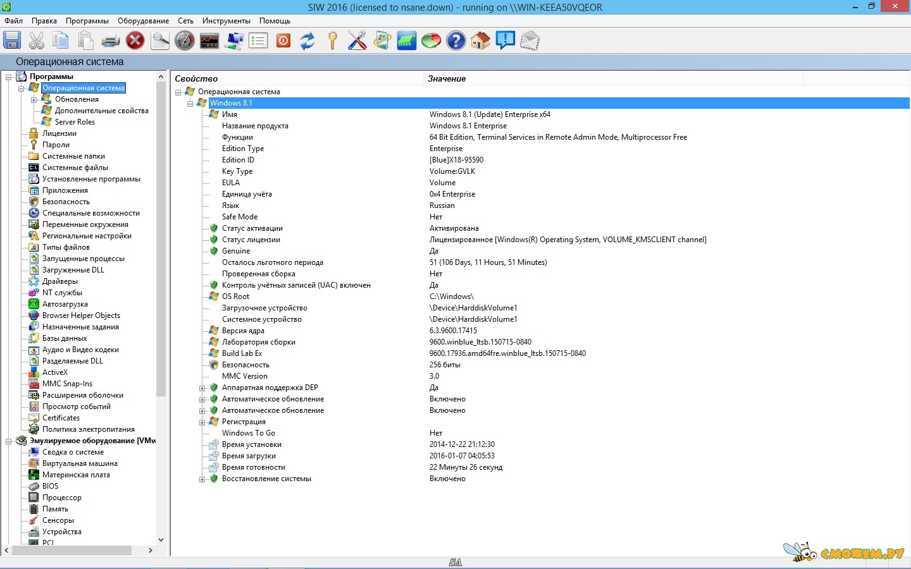Open the Сеть menu

click(185, 21)
